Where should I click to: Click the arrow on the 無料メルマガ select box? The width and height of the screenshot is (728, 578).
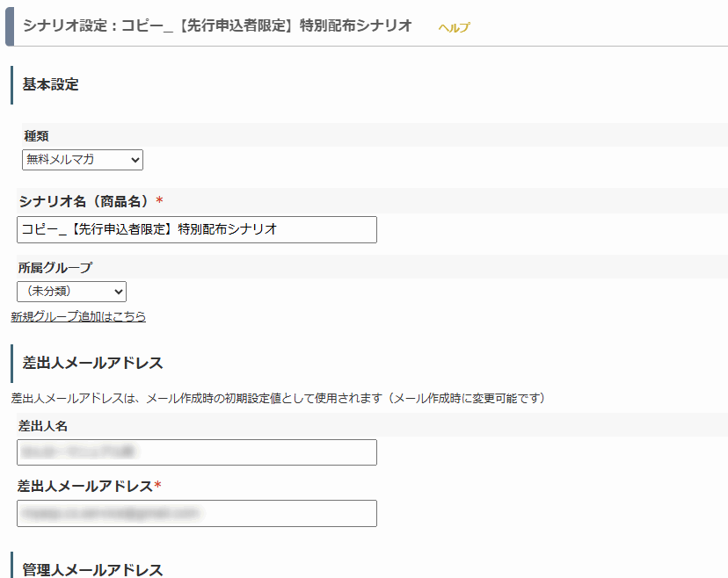point(134,160)
